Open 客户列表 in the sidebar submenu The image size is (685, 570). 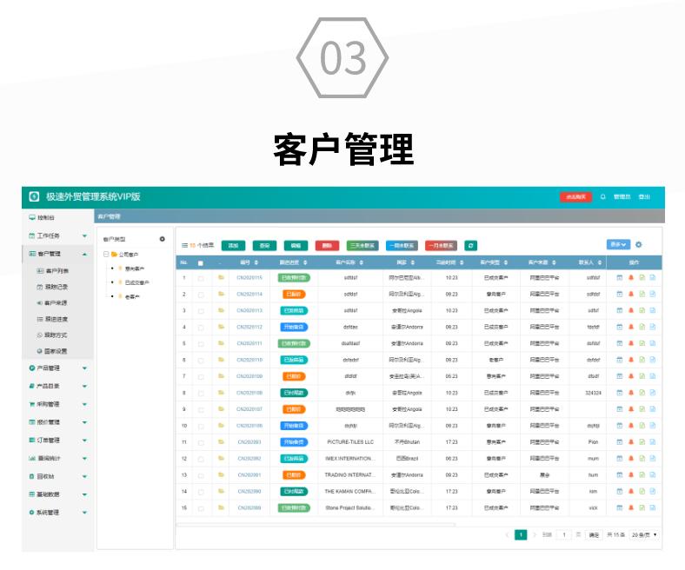(x=57, y=271)
